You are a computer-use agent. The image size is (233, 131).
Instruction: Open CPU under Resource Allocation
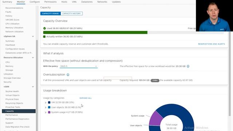tap(7, 62)
